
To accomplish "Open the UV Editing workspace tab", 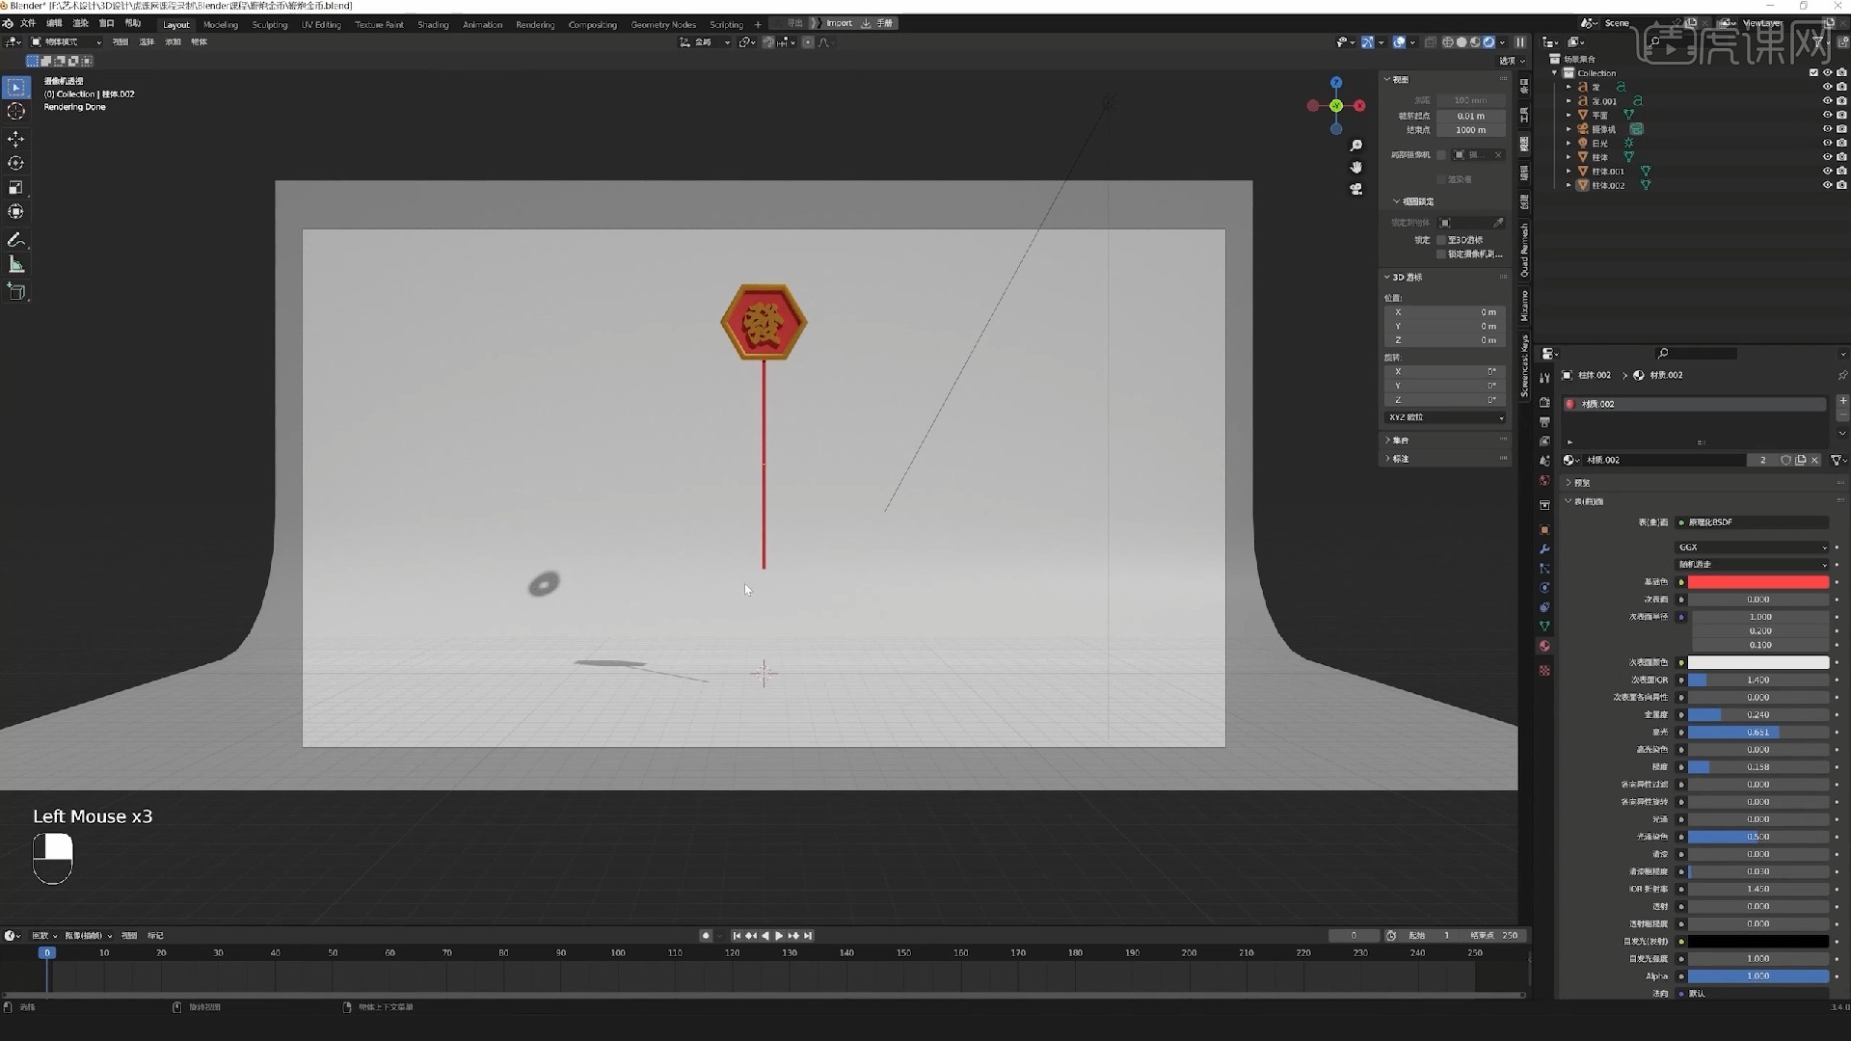I will click(321, 24).
